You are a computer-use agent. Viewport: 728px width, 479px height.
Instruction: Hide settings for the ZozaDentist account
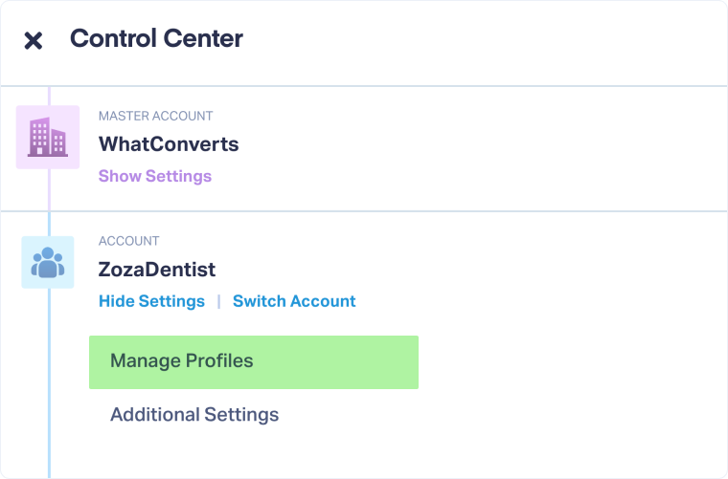click(x=151, y=301)
